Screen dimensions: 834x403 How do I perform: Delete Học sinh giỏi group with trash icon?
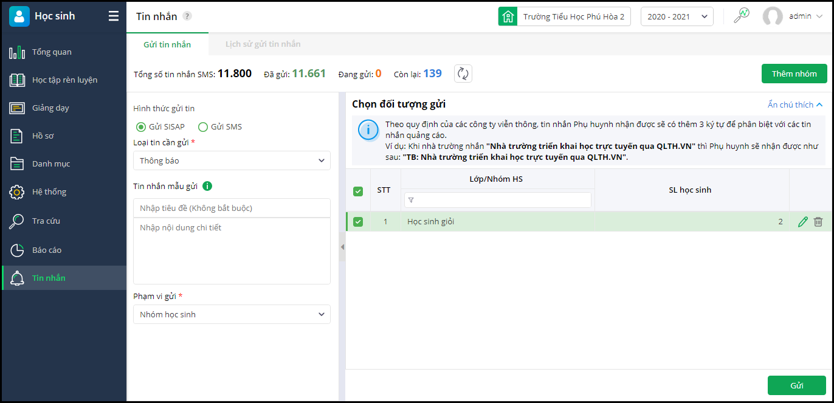coord(818,222)
